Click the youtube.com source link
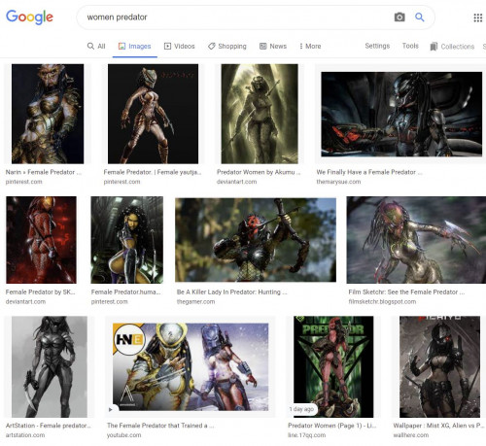Viewport: 486px width, 446px height. pyautogui.click(x=124, y=435)
